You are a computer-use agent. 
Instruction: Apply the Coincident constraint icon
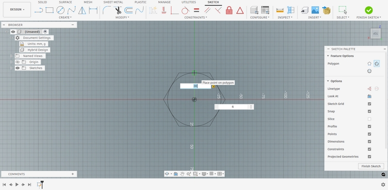coord(175,10)
